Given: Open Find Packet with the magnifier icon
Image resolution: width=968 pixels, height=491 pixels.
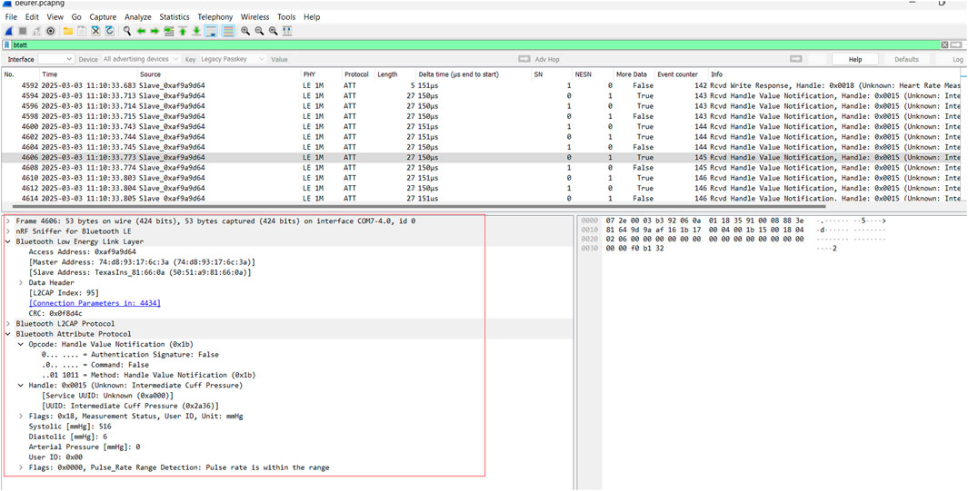Looking at the screenshot, I should point(127,31).
